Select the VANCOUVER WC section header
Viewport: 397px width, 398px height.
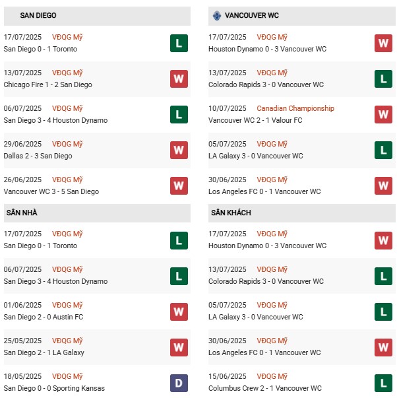coord(252,15)
